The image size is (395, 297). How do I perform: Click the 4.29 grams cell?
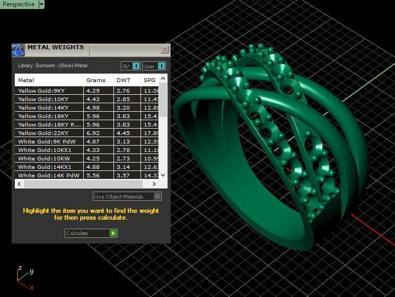tap(98, 91)
